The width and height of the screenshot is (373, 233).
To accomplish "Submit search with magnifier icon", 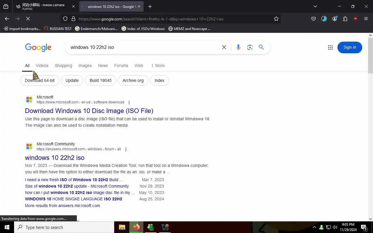I will (261, 47).
